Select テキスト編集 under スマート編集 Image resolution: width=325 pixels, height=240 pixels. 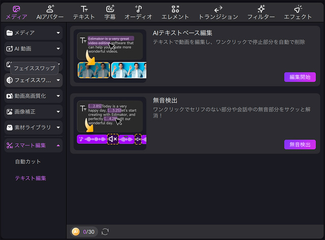click(30, 178)
